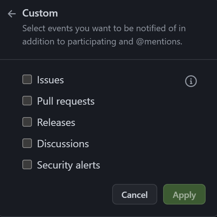The image size is (217, 217).
Task: Enable the Issues checkbox
Action: point(27,79)
